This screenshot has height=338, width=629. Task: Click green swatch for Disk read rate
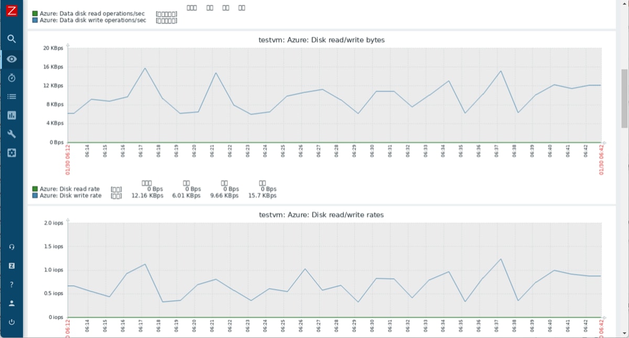click(x=35, y=189)
